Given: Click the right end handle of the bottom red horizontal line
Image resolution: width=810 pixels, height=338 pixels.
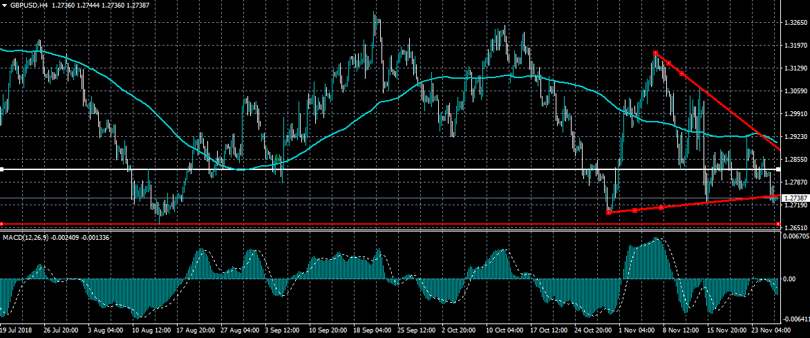Looking at the screenshot, I should 778,225.
